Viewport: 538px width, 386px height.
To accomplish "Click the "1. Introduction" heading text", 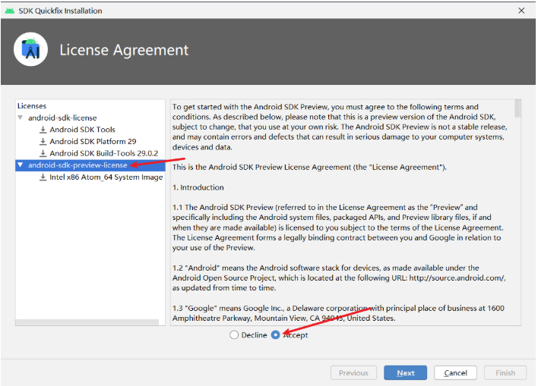I will pos(198,187).
